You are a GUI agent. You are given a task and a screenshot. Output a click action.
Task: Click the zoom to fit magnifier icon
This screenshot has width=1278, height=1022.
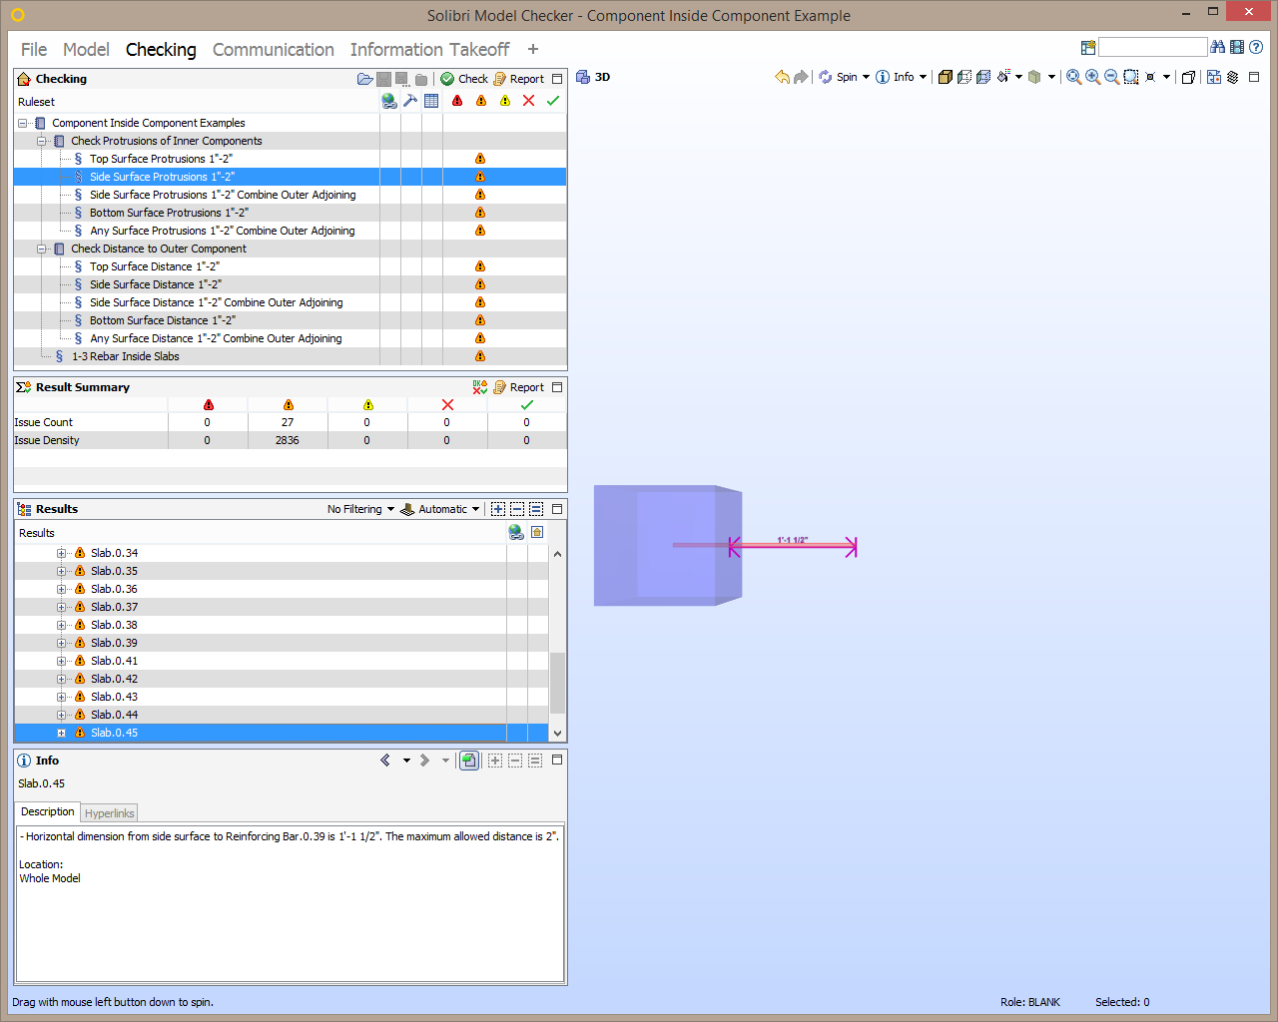pyautogui.click(x=1073, y=77)
